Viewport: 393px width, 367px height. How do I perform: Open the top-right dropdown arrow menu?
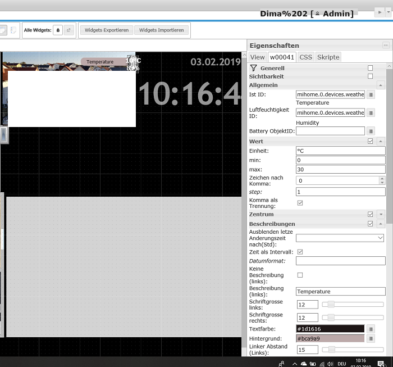(x=389, y=12)
